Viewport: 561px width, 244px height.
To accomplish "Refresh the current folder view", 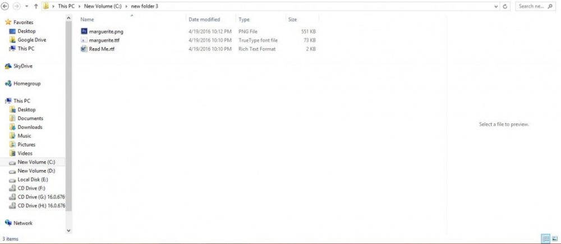I will pos(505,6).
